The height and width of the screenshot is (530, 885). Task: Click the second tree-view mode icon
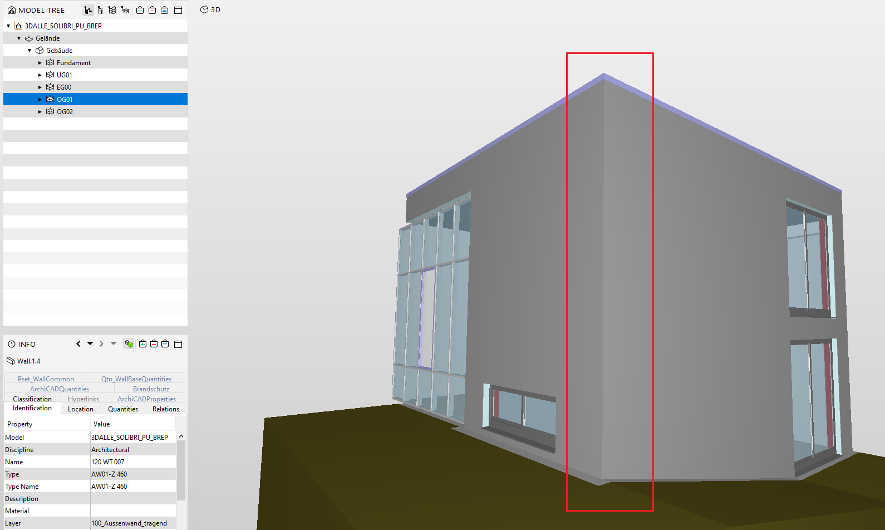[100, 10]
